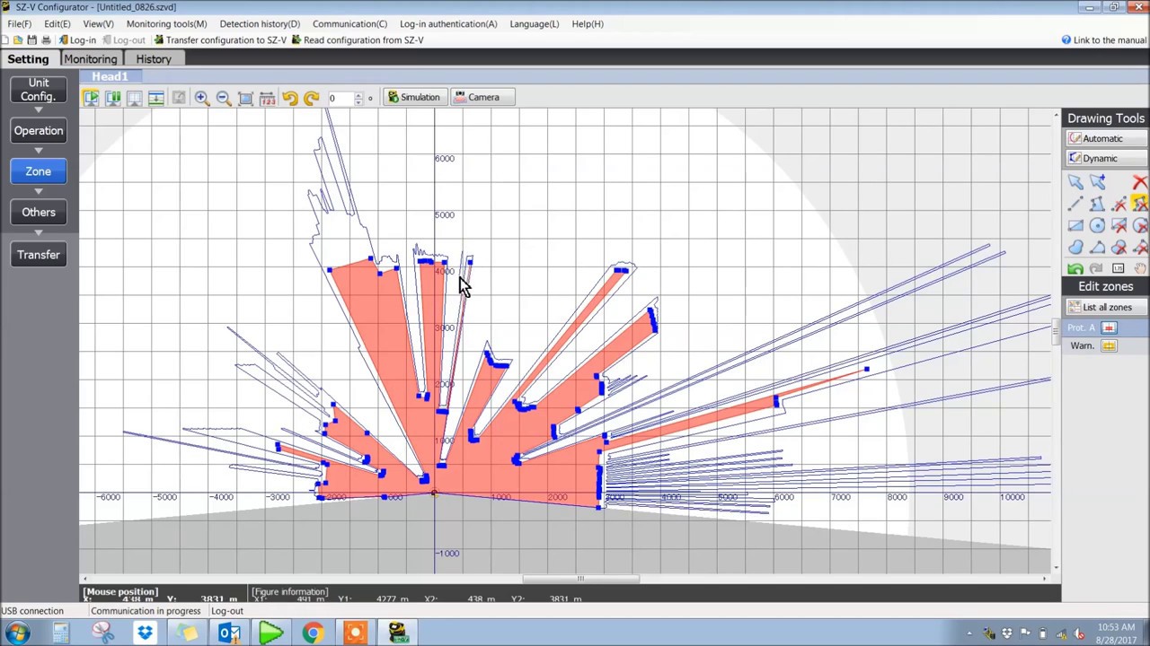Open the Communication(C) menu
The image size is (1150, 646).
click(349, 24)
